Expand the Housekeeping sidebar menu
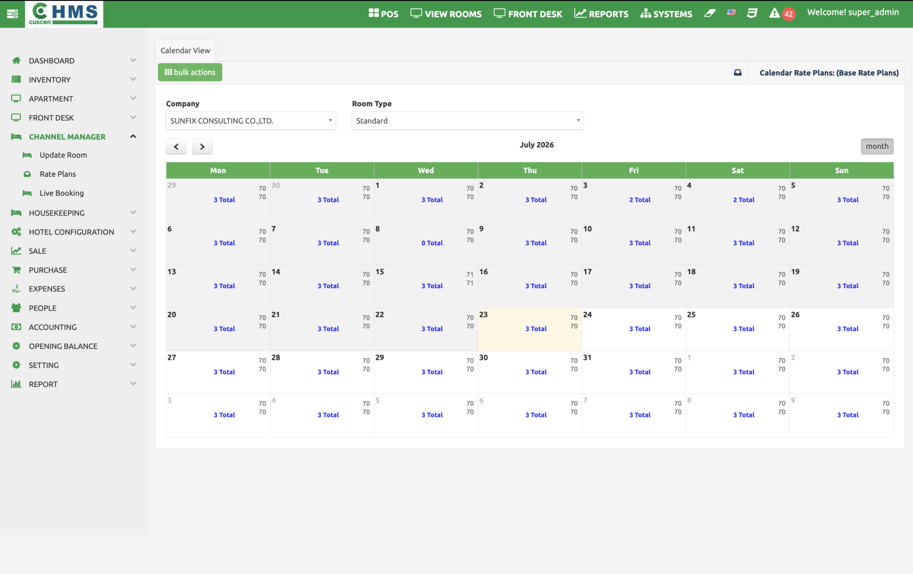The image size is (913, 574). 73,213
